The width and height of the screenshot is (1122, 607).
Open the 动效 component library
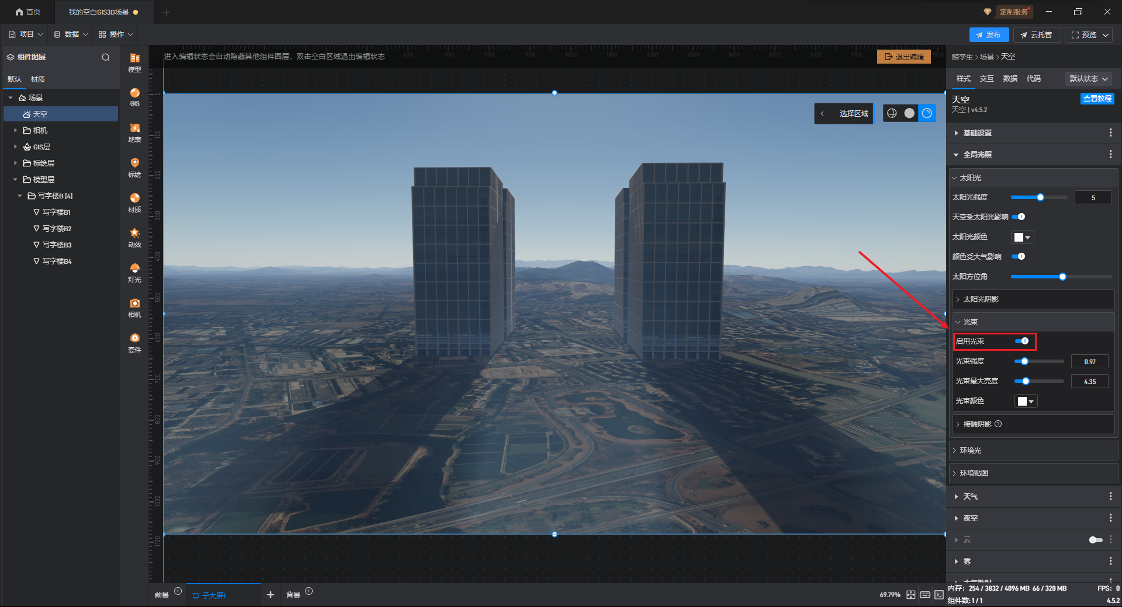pos(134,238)
